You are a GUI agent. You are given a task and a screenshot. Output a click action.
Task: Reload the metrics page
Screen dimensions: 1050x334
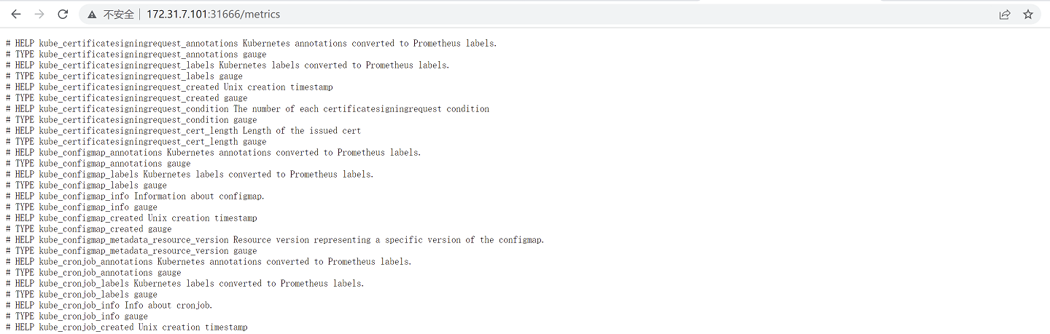(63, 14)
